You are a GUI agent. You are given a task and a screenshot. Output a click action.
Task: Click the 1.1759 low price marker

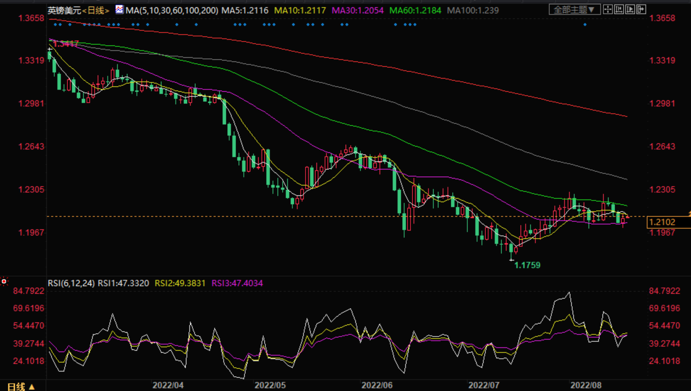coord(527,265)
